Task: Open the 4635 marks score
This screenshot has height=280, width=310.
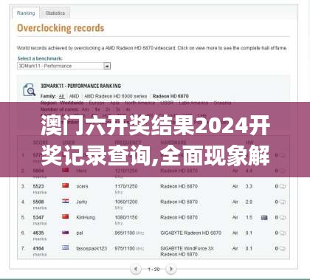Action: coord(38,233)
